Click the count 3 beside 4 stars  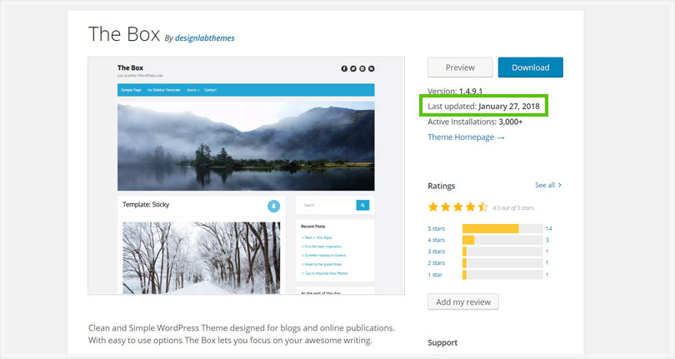pyautogui.click(x=547, y=240)
